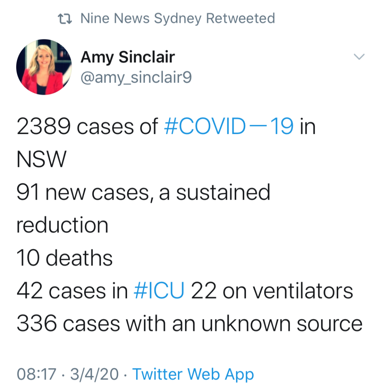Click the word 'reduction'
The width and height of the screenshot is (380, 385).
pos(62,225)
